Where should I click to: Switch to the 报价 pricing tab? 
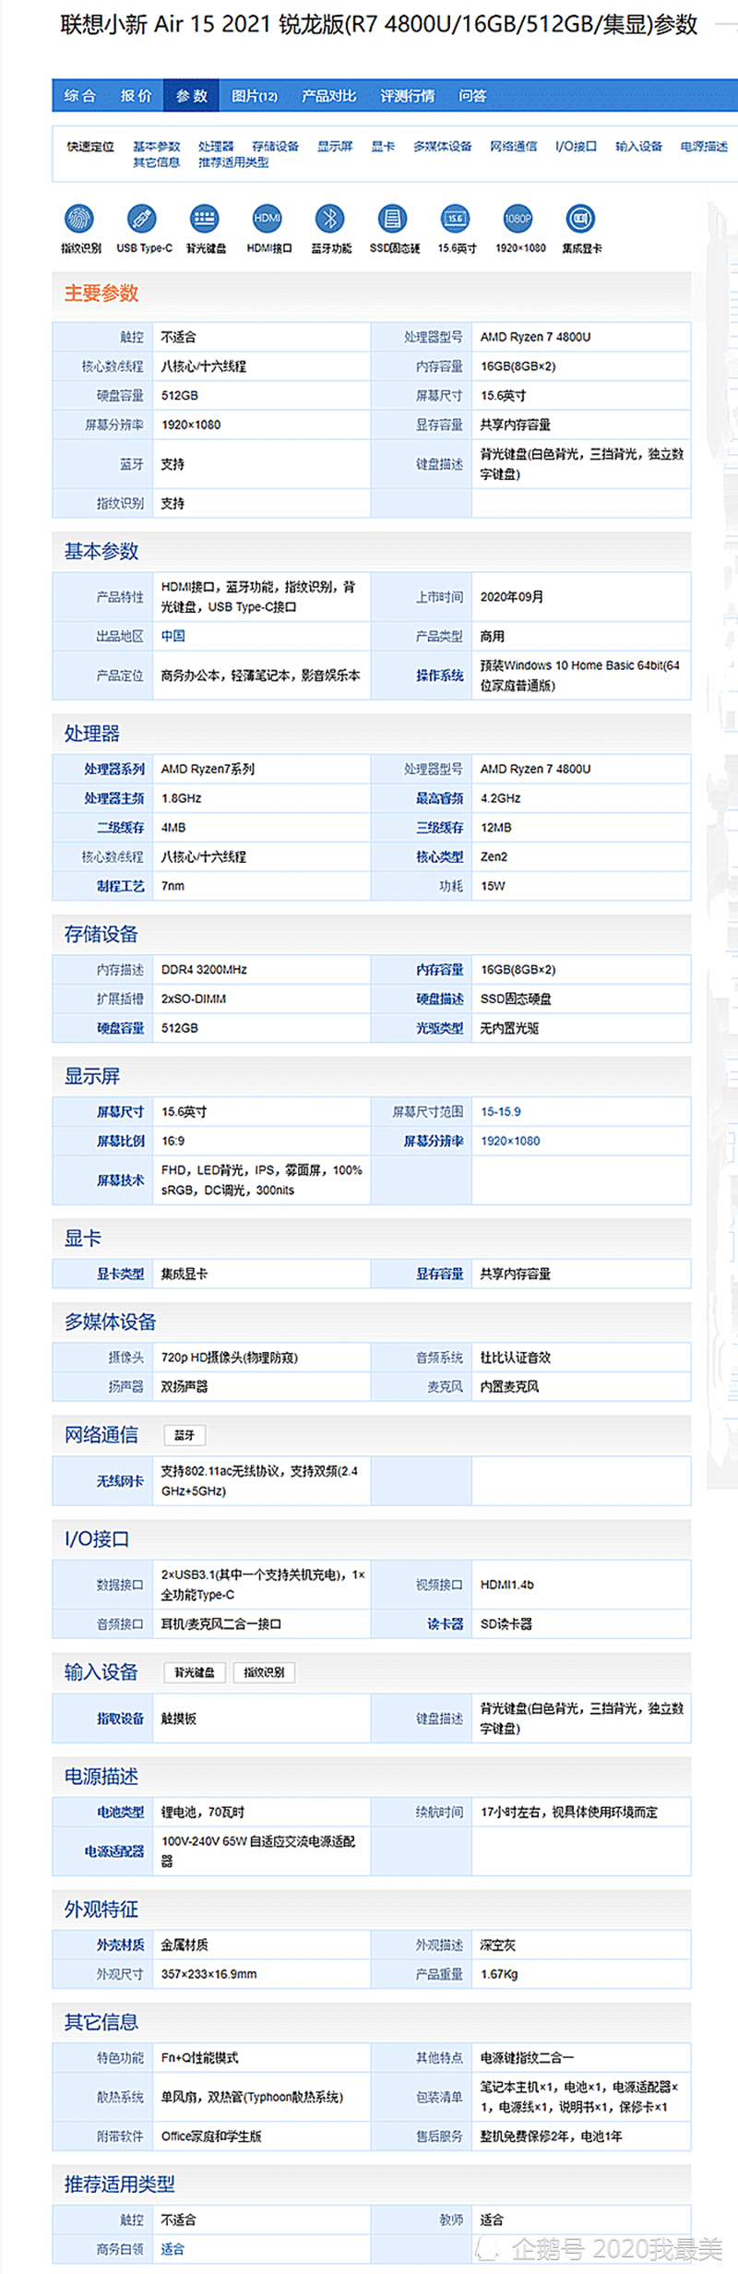[136, 96]
